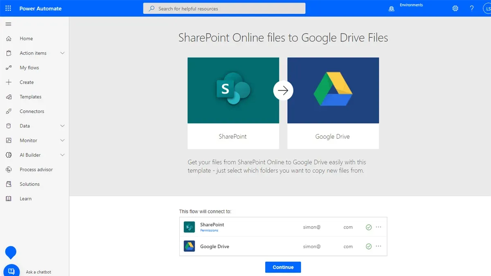Expand the Monitor submenu chevron

coord(62,140)
